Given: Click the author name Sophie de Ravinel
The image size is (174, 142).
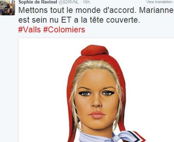Looking at the screenshot, I should click(38, 2).
